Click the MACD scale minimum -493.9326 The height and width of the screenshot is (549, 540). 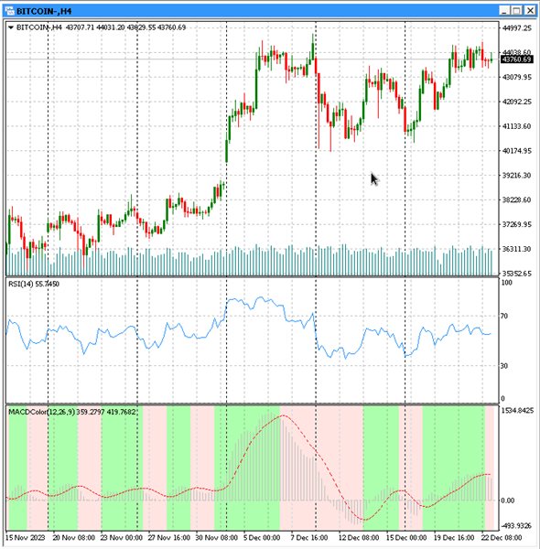(x=516, y=525)
